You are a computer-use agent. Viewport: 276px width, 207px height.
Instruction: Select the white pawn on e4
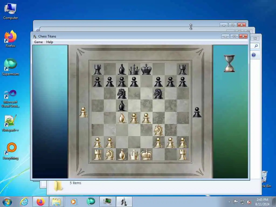click(x=146, y=118)
